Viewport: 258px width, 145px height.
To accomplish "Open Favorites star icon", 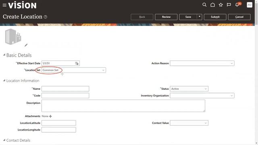I will point(221,5).
